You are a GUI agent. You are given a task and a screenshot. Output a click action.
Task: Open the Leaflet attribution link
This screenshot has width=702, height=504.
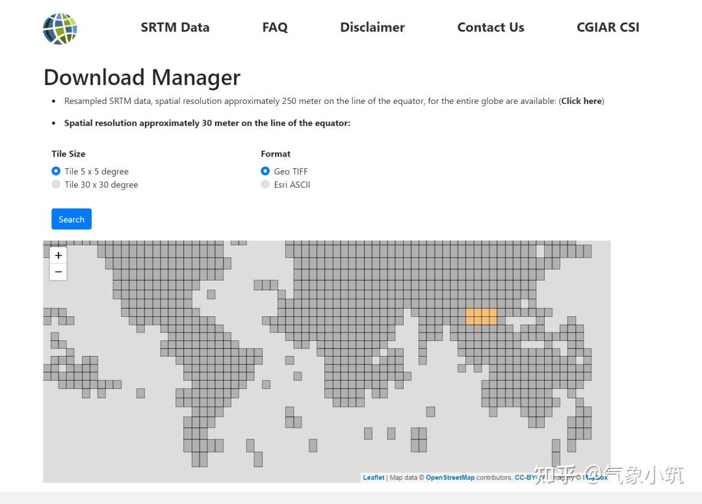tap(374, 477)
